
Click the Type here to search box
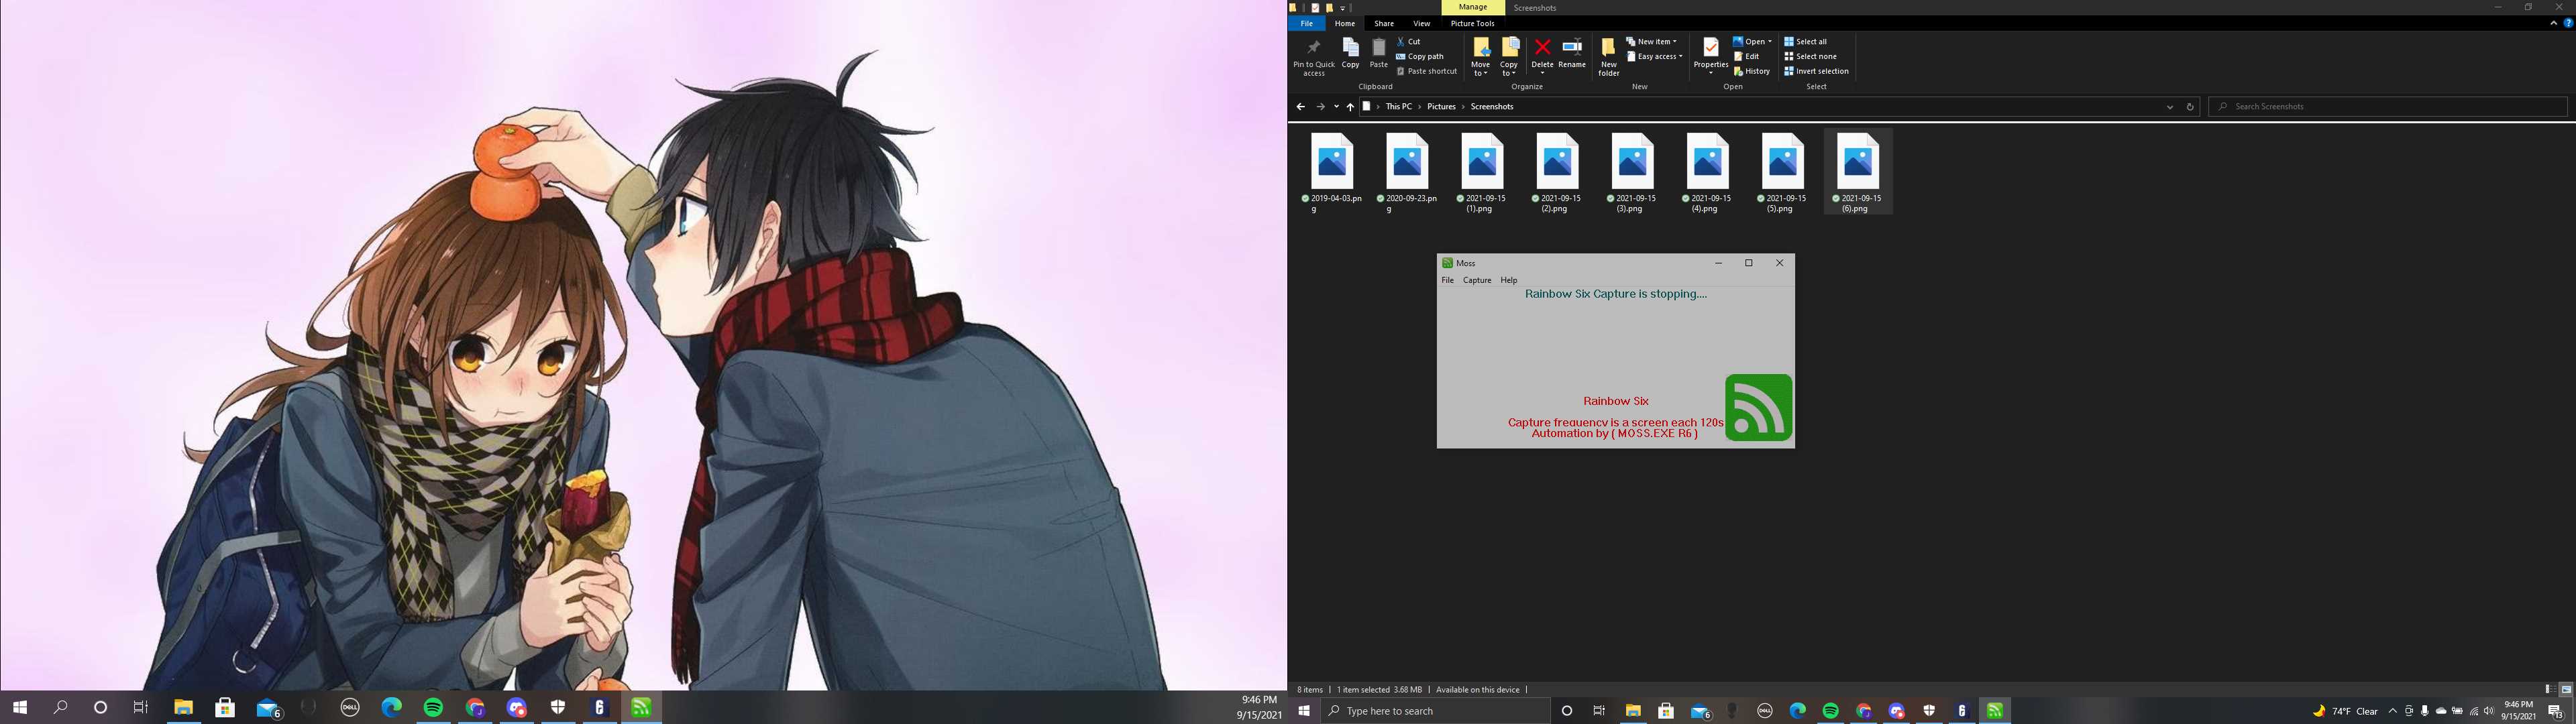1435,711
